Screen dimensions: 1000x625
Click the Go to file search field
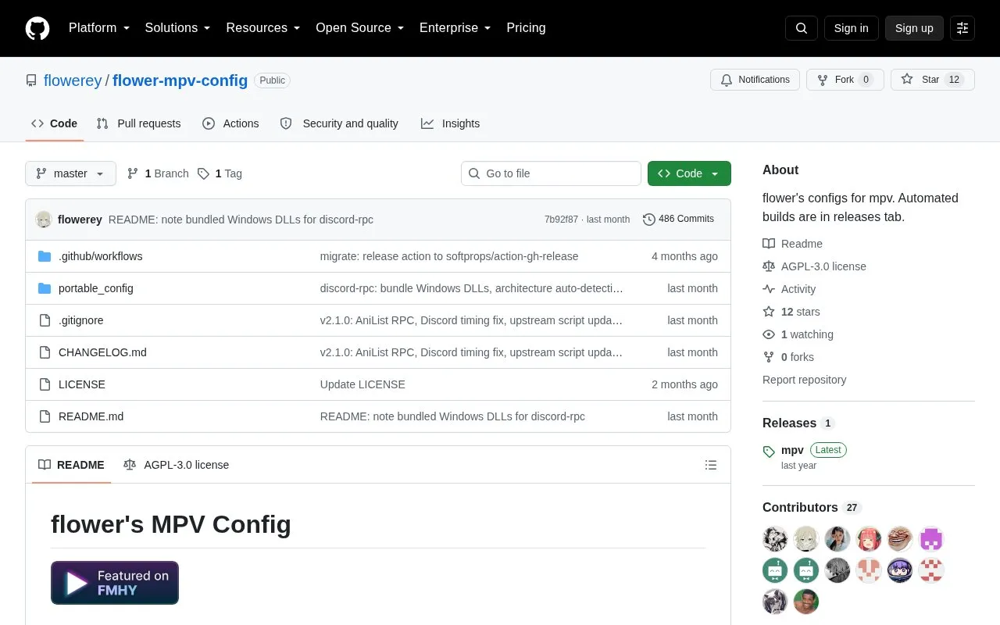[551, 173]
